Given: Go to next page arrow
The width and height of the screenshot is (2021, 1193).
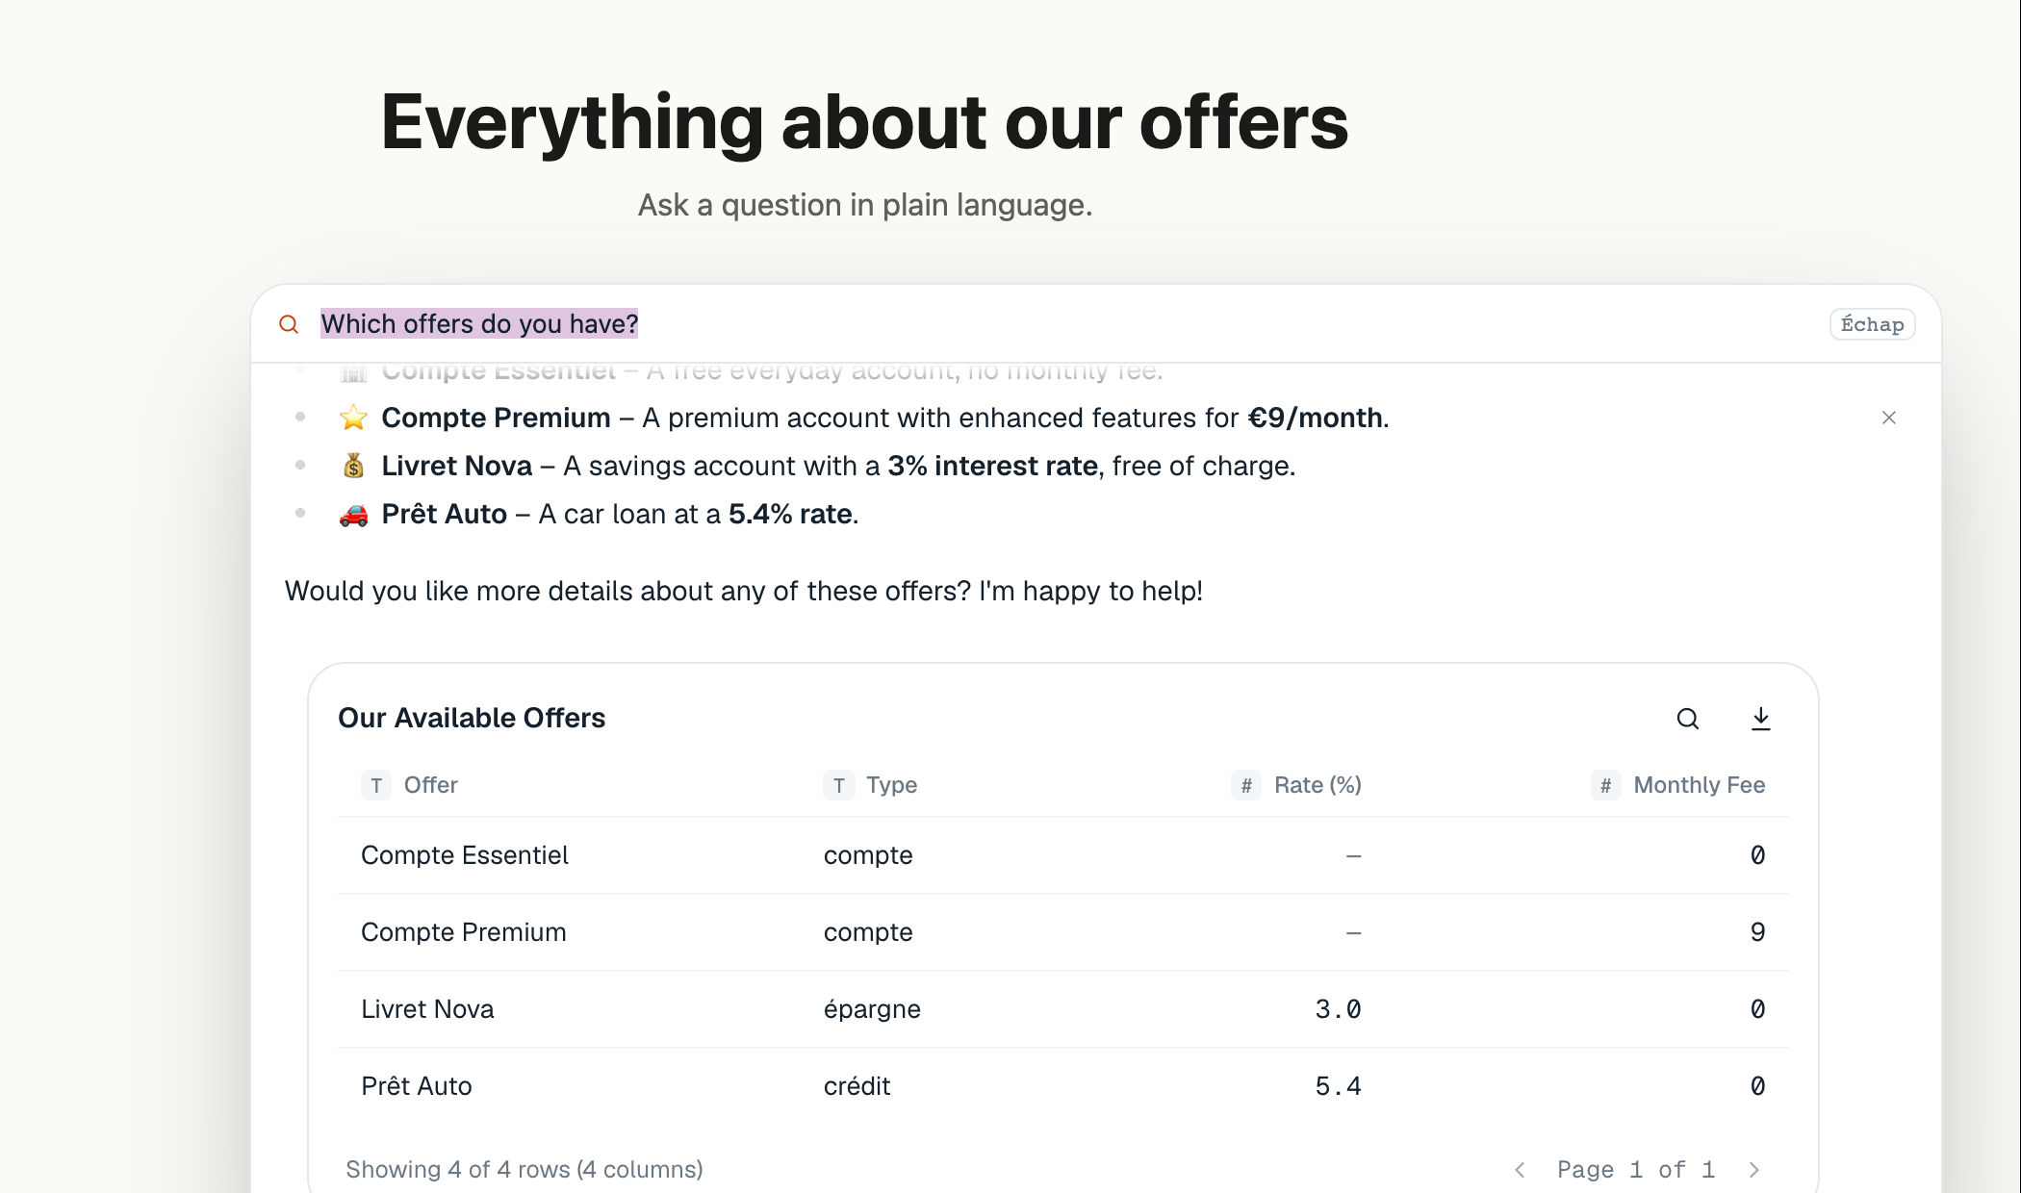Looking at the screenshot, I should [1753, 1170].
